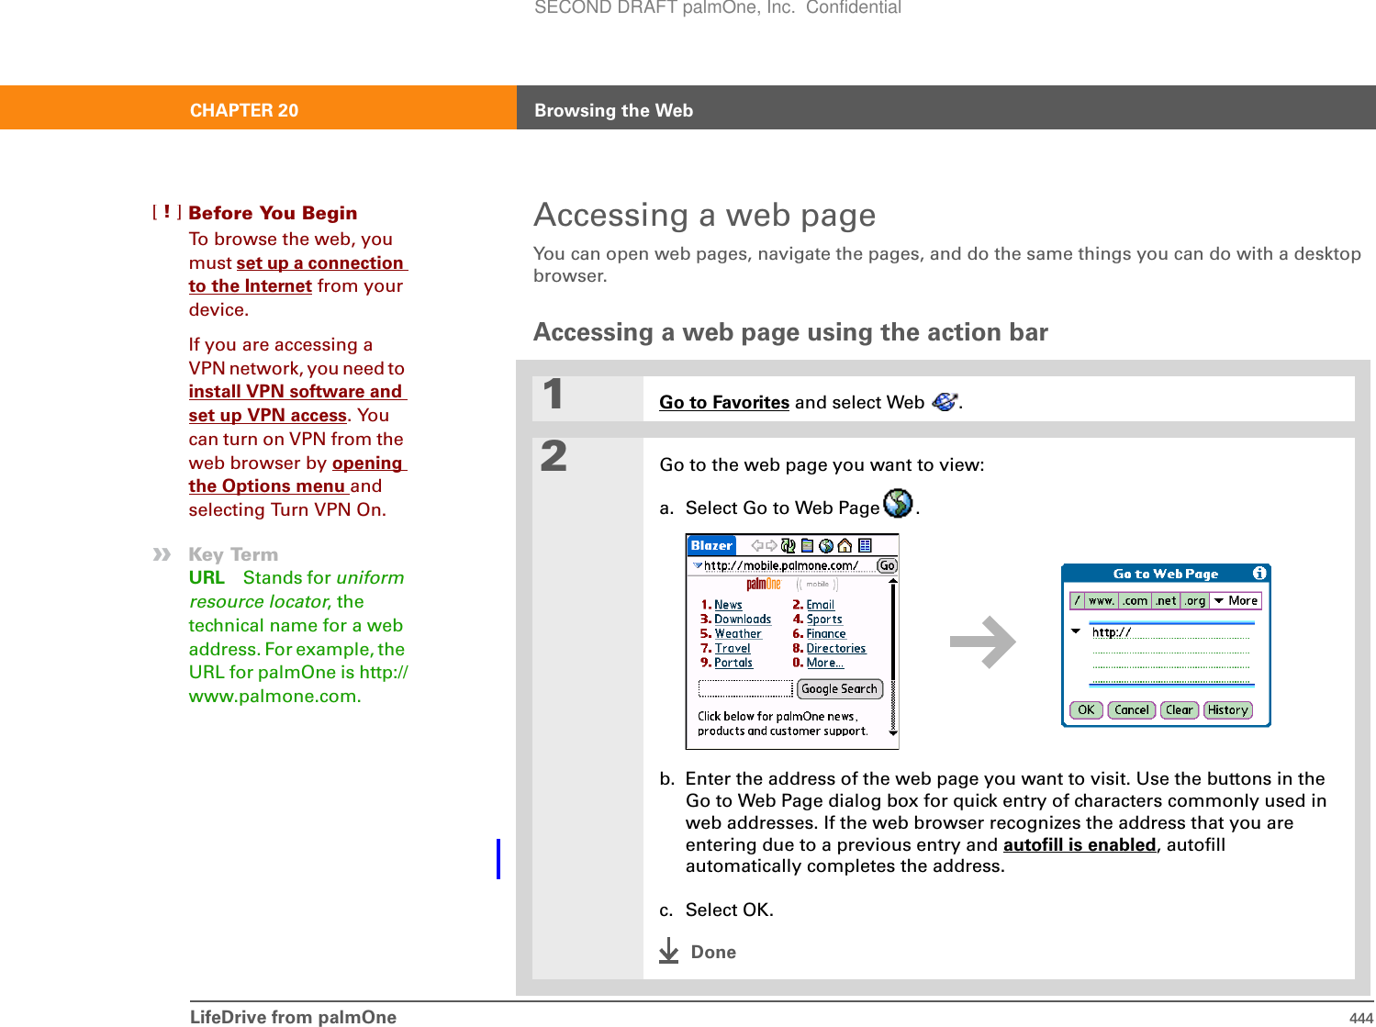Open the Sports link in Blazer

click(824, 620)
